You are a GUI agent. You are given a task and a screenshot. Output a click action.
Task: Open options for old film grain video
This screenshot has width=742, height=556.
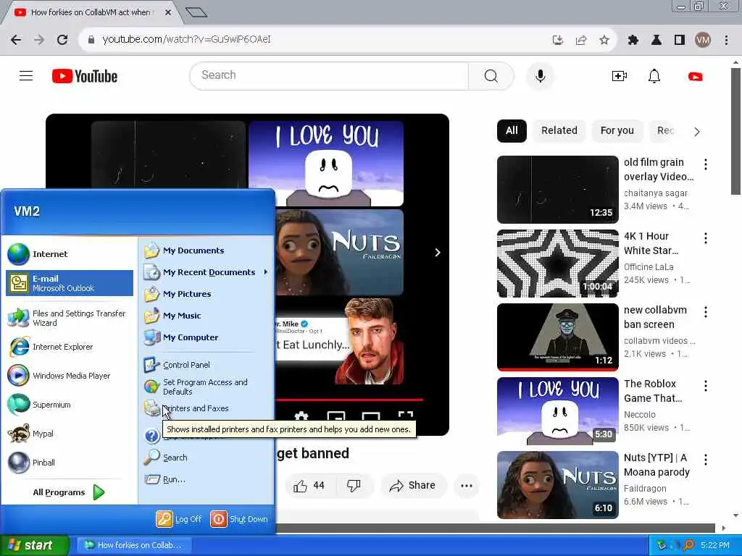(706, 164)
